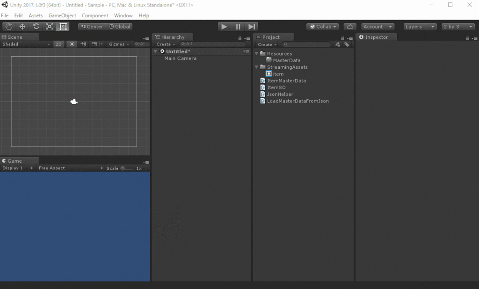
Task: Click the Project search field
Action: coord(306,44)
